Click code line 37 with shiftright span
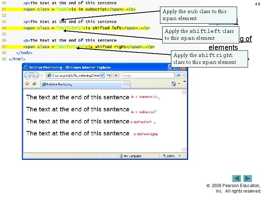Screen dimensions: 263x197 click(89, 47)
